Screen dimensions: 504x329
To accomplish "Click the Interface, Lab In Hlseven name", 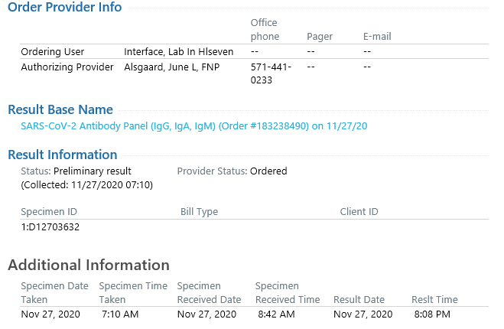I will [x=178, y=51].
